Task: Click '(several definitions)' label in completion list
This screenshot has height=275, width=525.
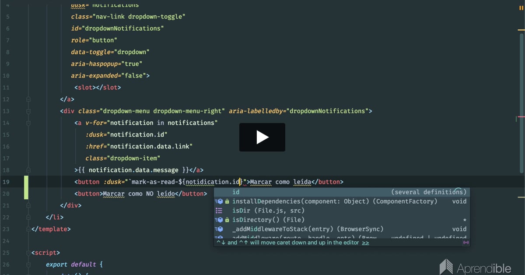Action: coord(429,192)
